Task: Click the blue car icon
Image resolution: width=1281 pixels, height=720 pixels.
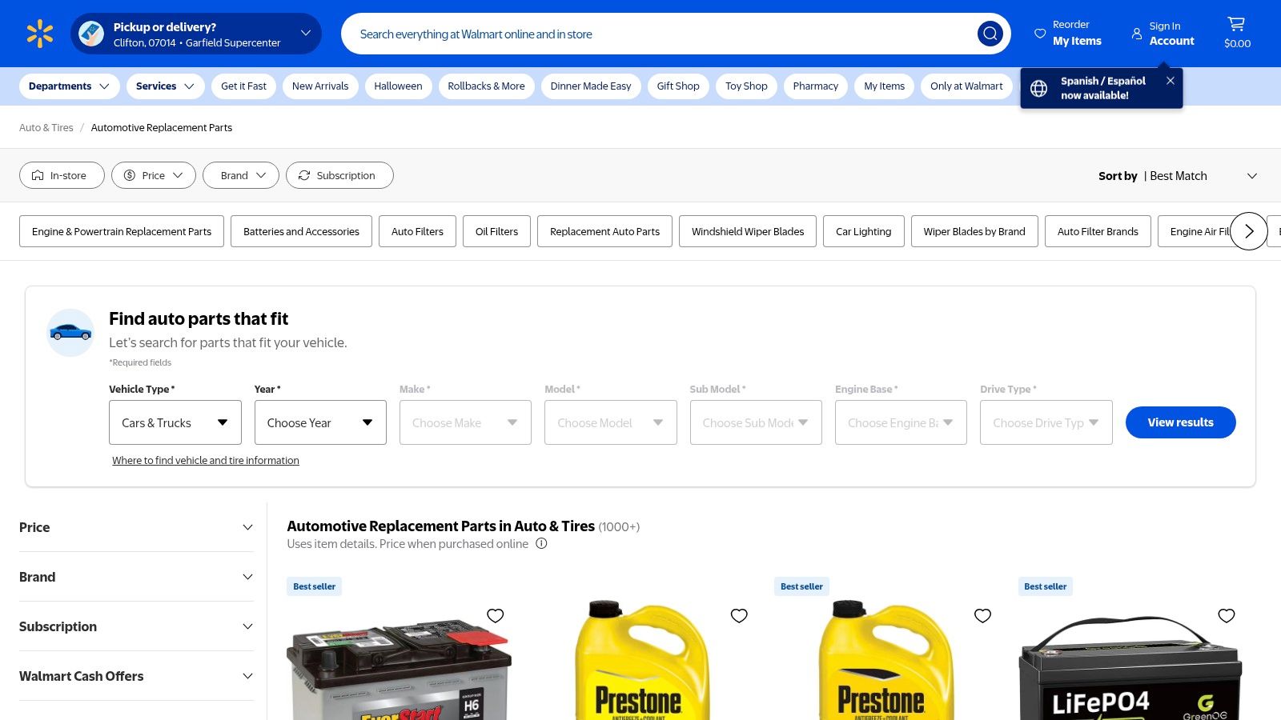Action: click(70, 332)
